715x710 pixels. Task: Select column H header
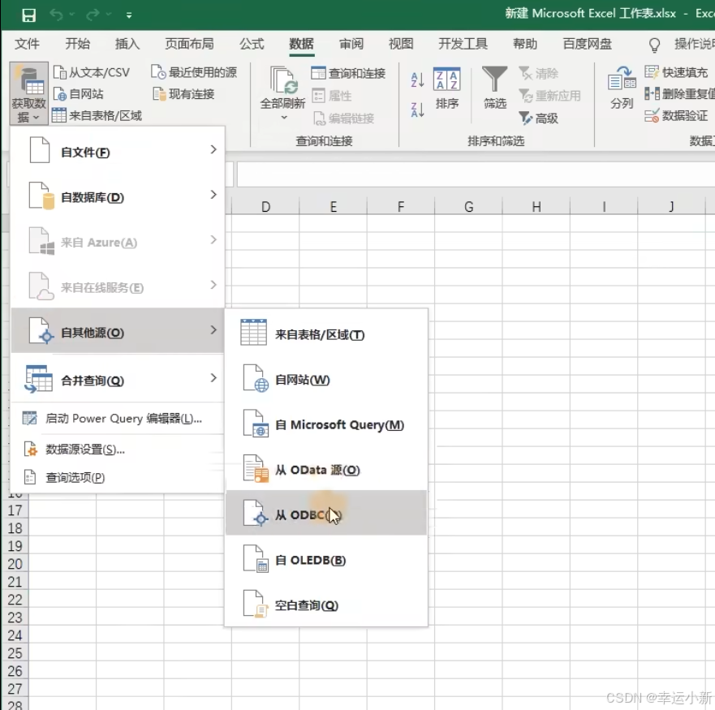click(536, 207)
